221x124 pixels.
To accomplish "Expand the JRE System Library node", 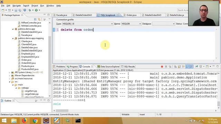I will pos(10,72).
